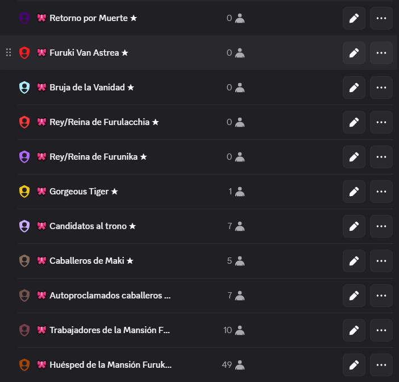This screenshot has width=399, height=382.
Task: View the 49 members of Huésped role
Action: point(233,365)
